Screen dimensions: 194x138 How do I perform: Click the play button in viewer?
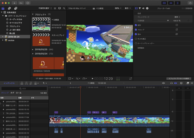tap(92, 79)
